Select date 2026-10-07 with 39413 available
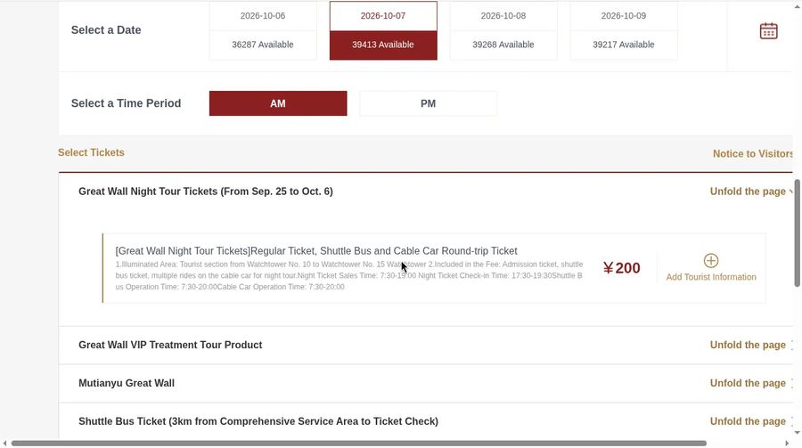This screenshot has height=448, width=802. [383, 30]
